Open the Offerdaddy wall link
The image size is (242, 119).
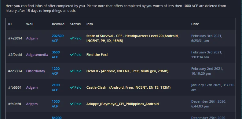(x=35, y=71)
